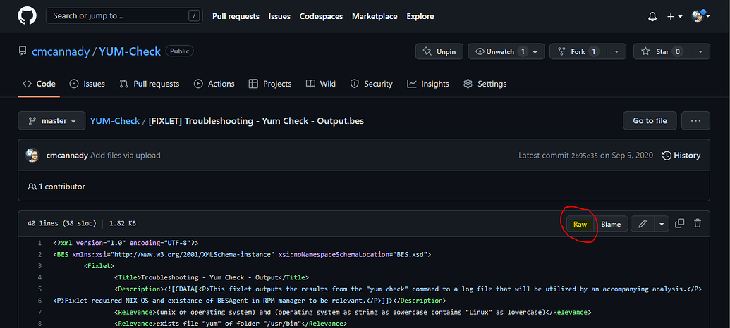Open the user avatar menu
This screenshot has width=730, height=328.
pos(700,15)
